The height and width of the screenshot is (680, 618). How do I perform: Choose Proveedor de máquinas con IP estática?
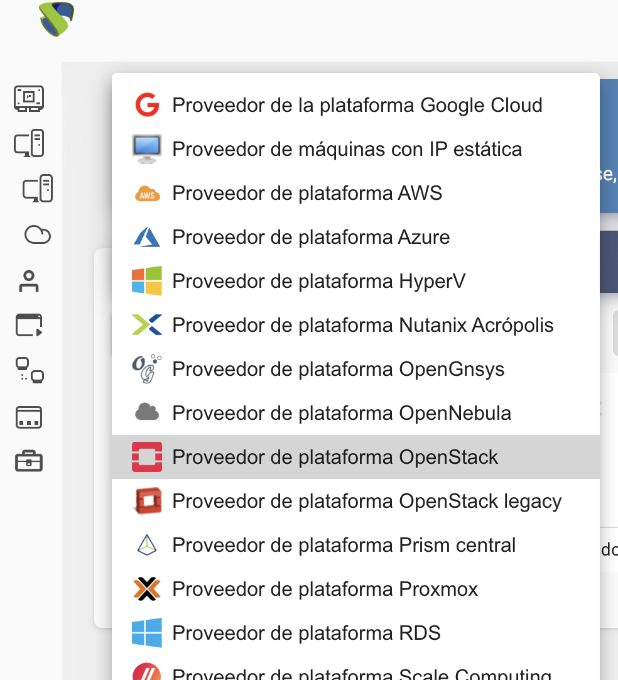click(347, 149)
